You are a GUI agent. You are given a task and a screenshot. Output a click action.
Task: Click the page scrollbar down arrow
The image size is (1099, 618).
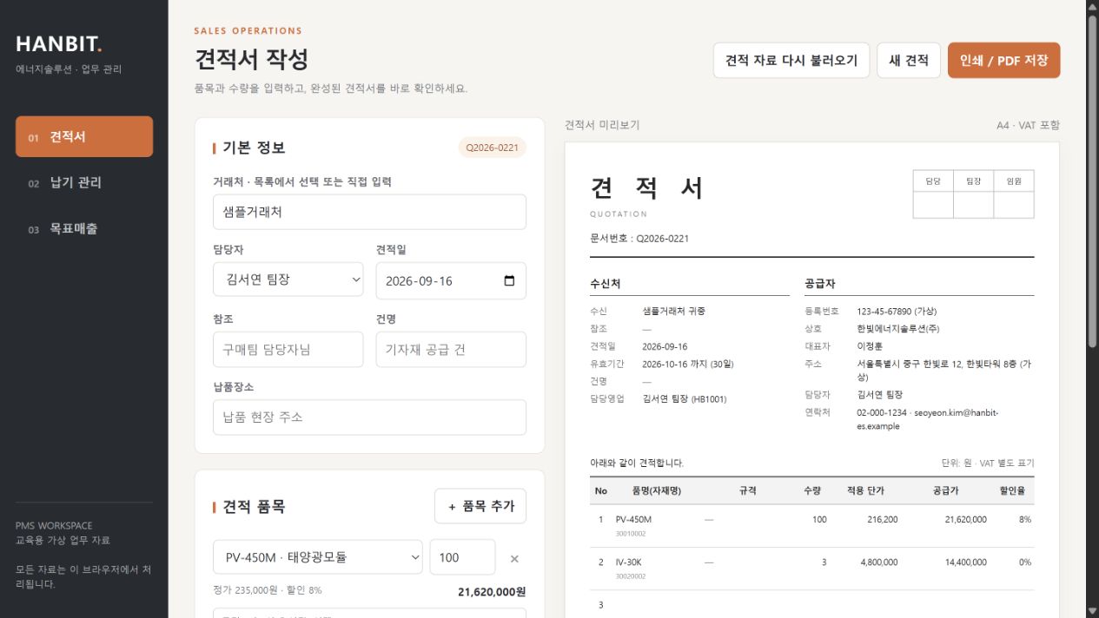(1092, 610)
